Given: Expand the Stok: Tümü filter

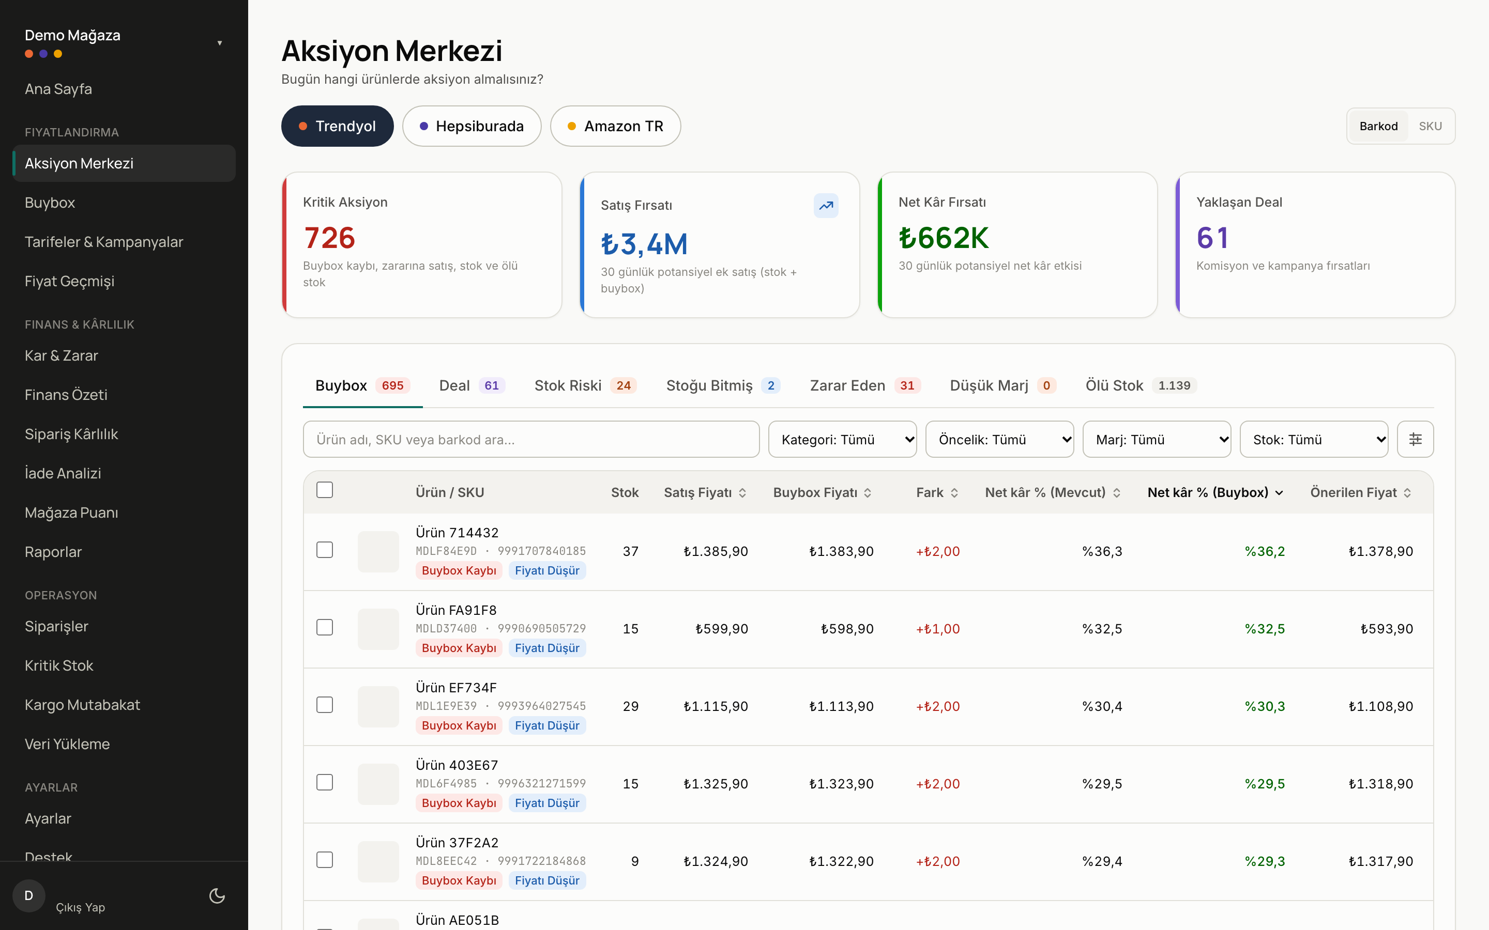Looking at the screenshot, I should tap(1314, 439).
